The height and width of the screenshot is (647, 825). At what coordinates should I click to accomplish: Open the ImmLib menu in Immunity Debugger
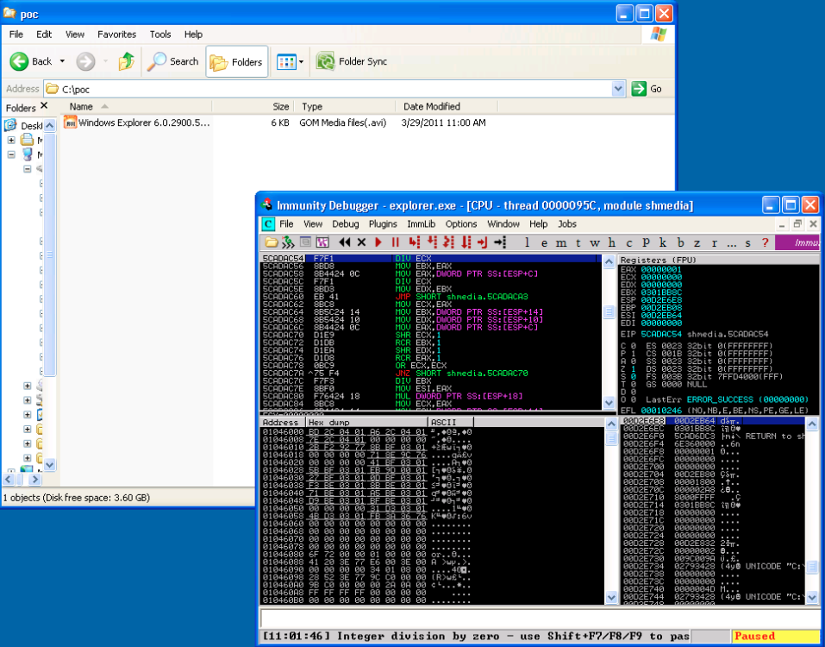pos(421,223)
